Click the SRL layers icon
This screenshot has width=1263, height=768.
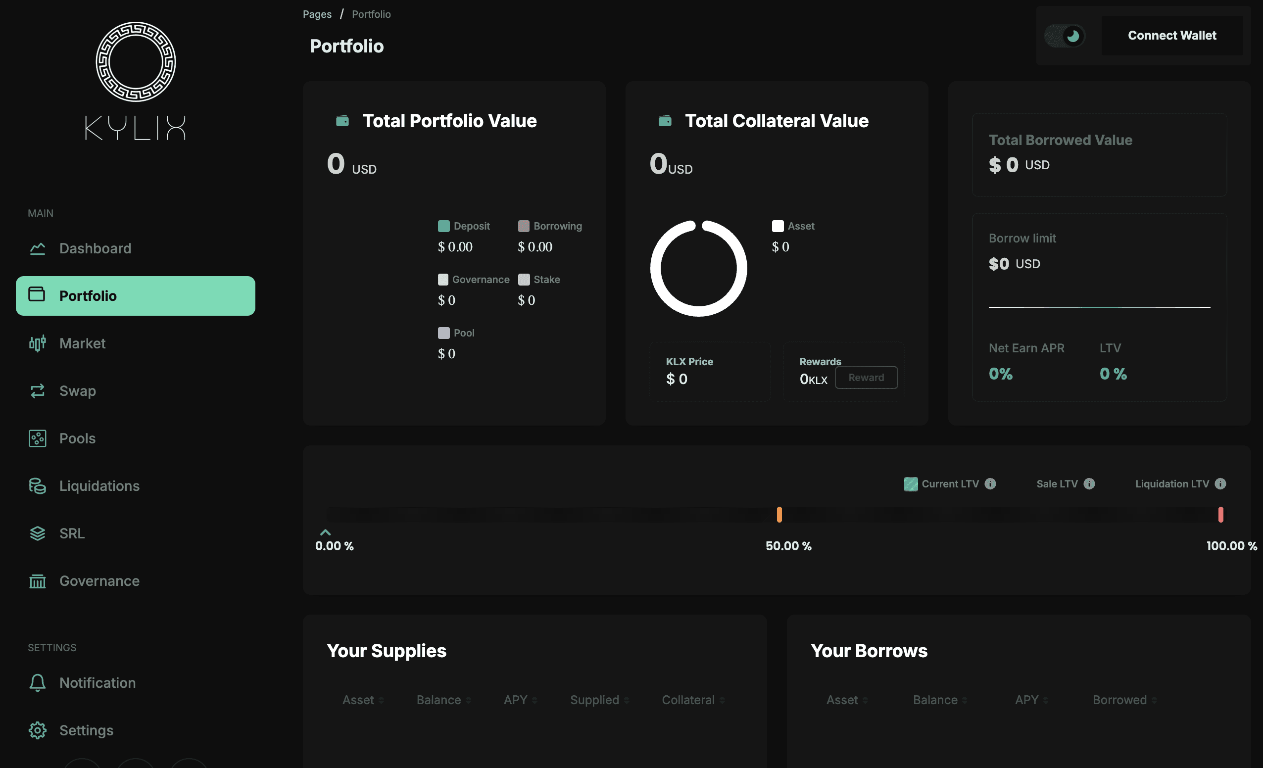coord(38,534)
